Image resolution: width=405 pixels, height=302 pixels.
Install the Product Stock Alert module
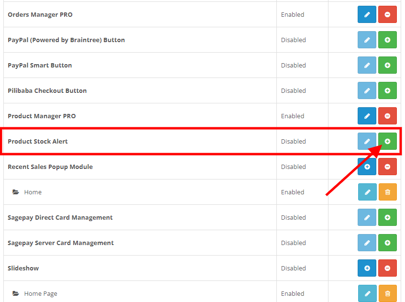click(387, 141)
